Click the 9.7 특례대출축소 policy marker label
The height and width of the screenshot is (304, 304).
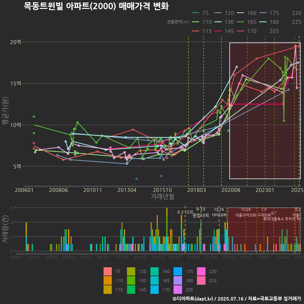274,216
